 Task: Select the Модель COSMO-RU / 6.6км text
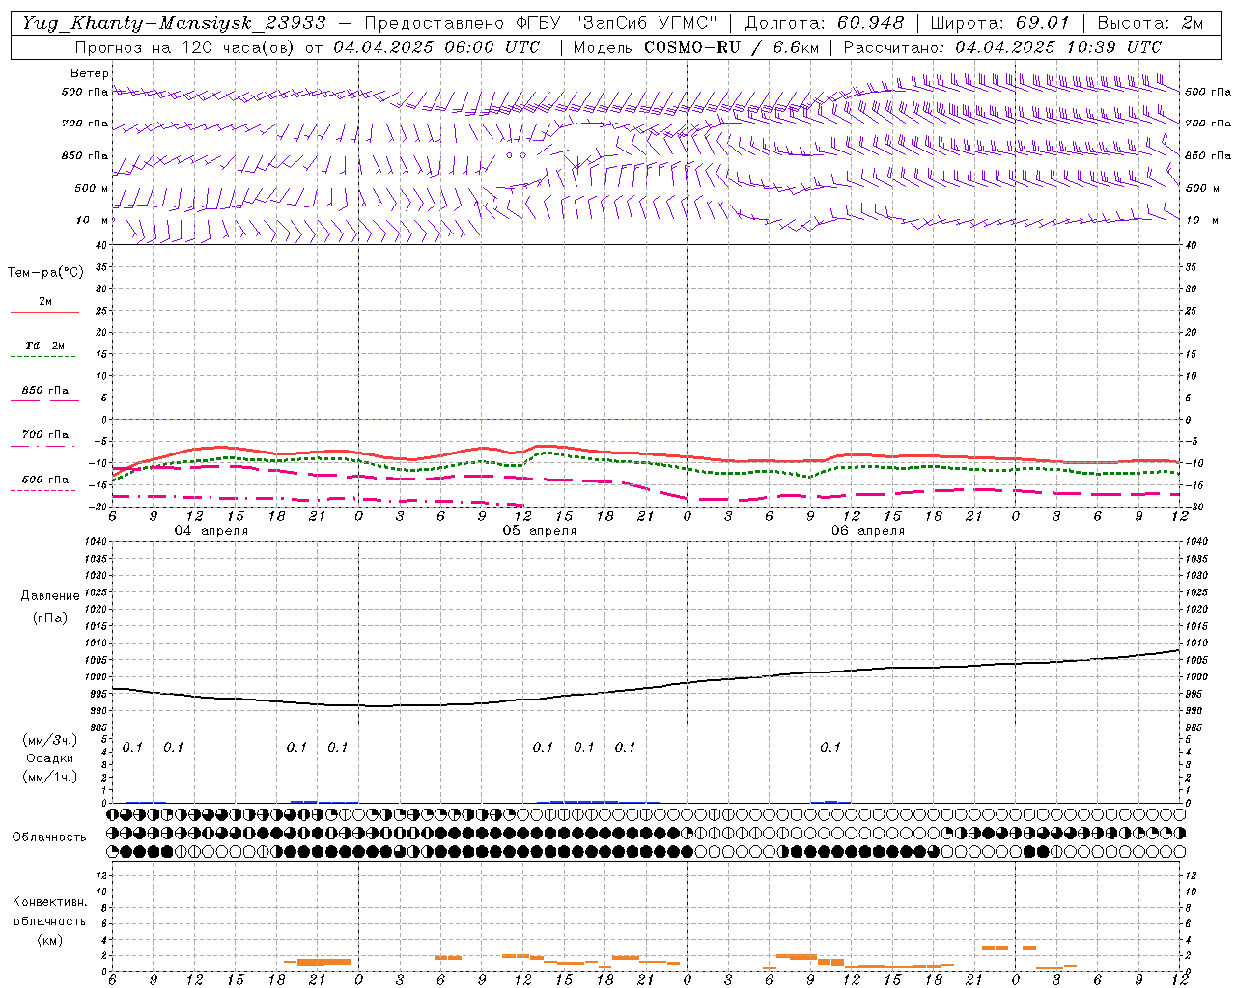tap(694, 47)
